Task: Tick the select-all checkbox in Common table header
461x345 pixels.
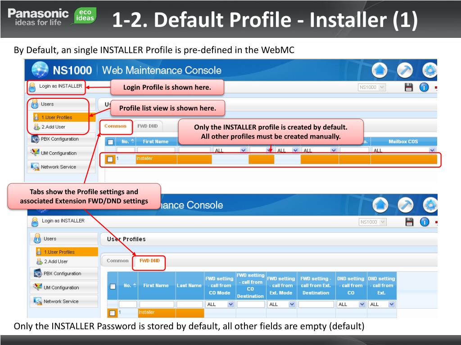Action: tap(111, 142)
